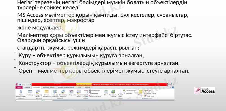The width and height of the screenshot is (226, 111).
Task: Open the Поля contextual tab
Action: 79,88
